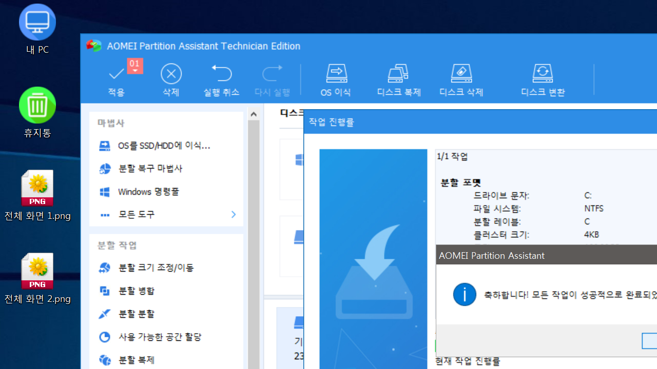Click the '분할 레이블:' label

click(498, 221)
